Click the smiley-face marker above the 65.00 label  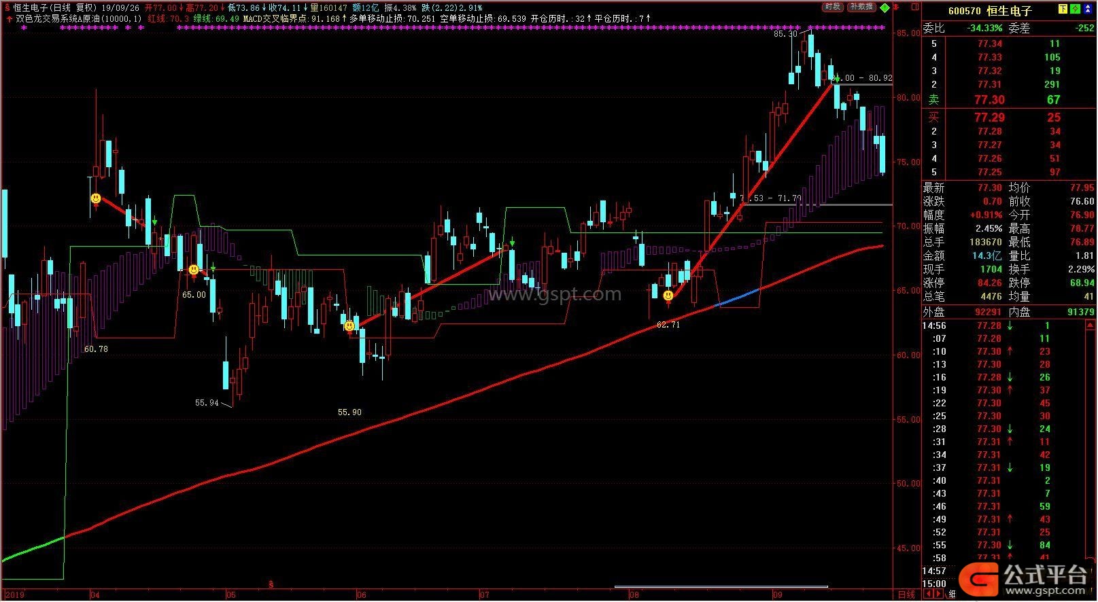(x=194, y=270)
